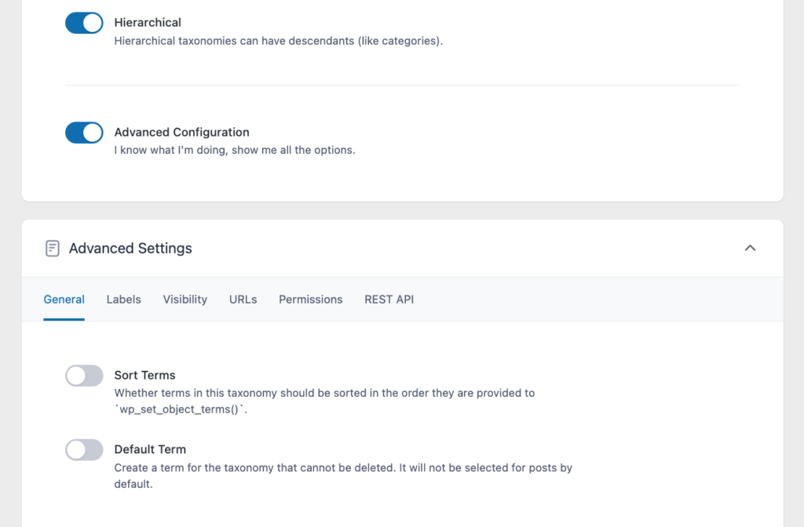
Task: Click the Hierarchical label text
Action: 148,23
